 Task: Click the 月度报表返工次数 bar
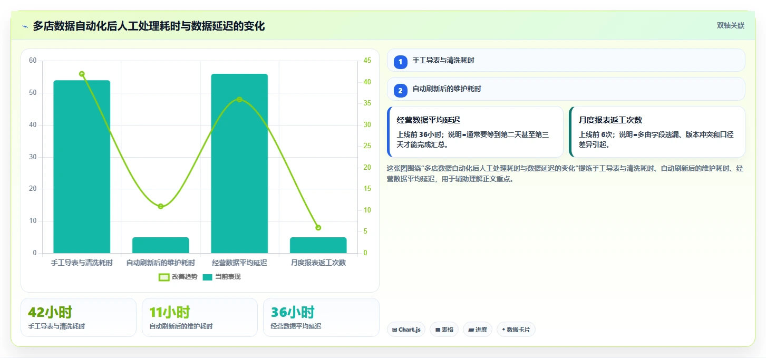coord(318,245)
